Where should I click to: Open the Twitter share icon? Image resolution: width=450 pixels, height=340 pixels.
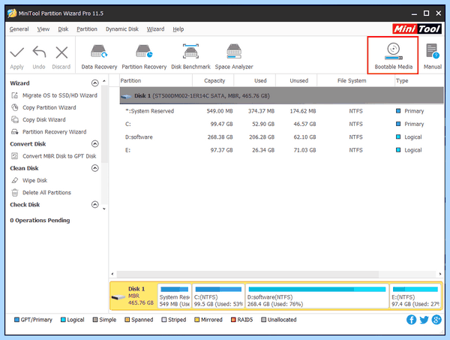click(424, 320)
